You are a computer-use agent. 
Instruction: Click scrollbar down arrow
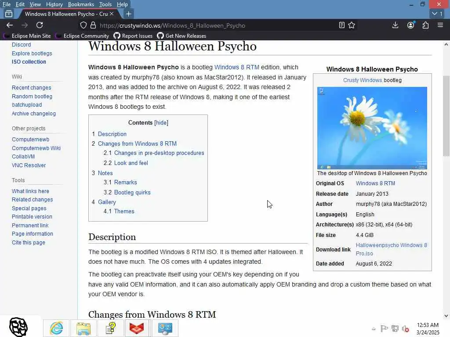coord(446,316)
